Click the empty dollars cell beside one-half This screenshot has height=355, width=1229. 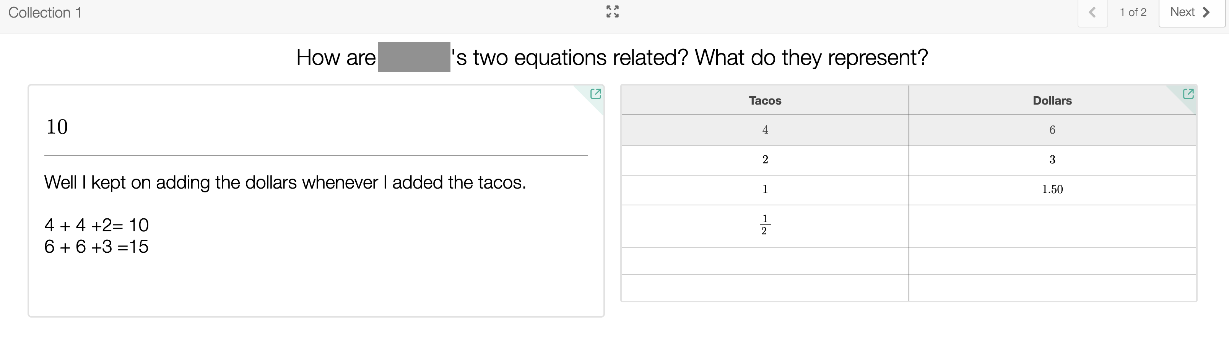pos(1052,225)
